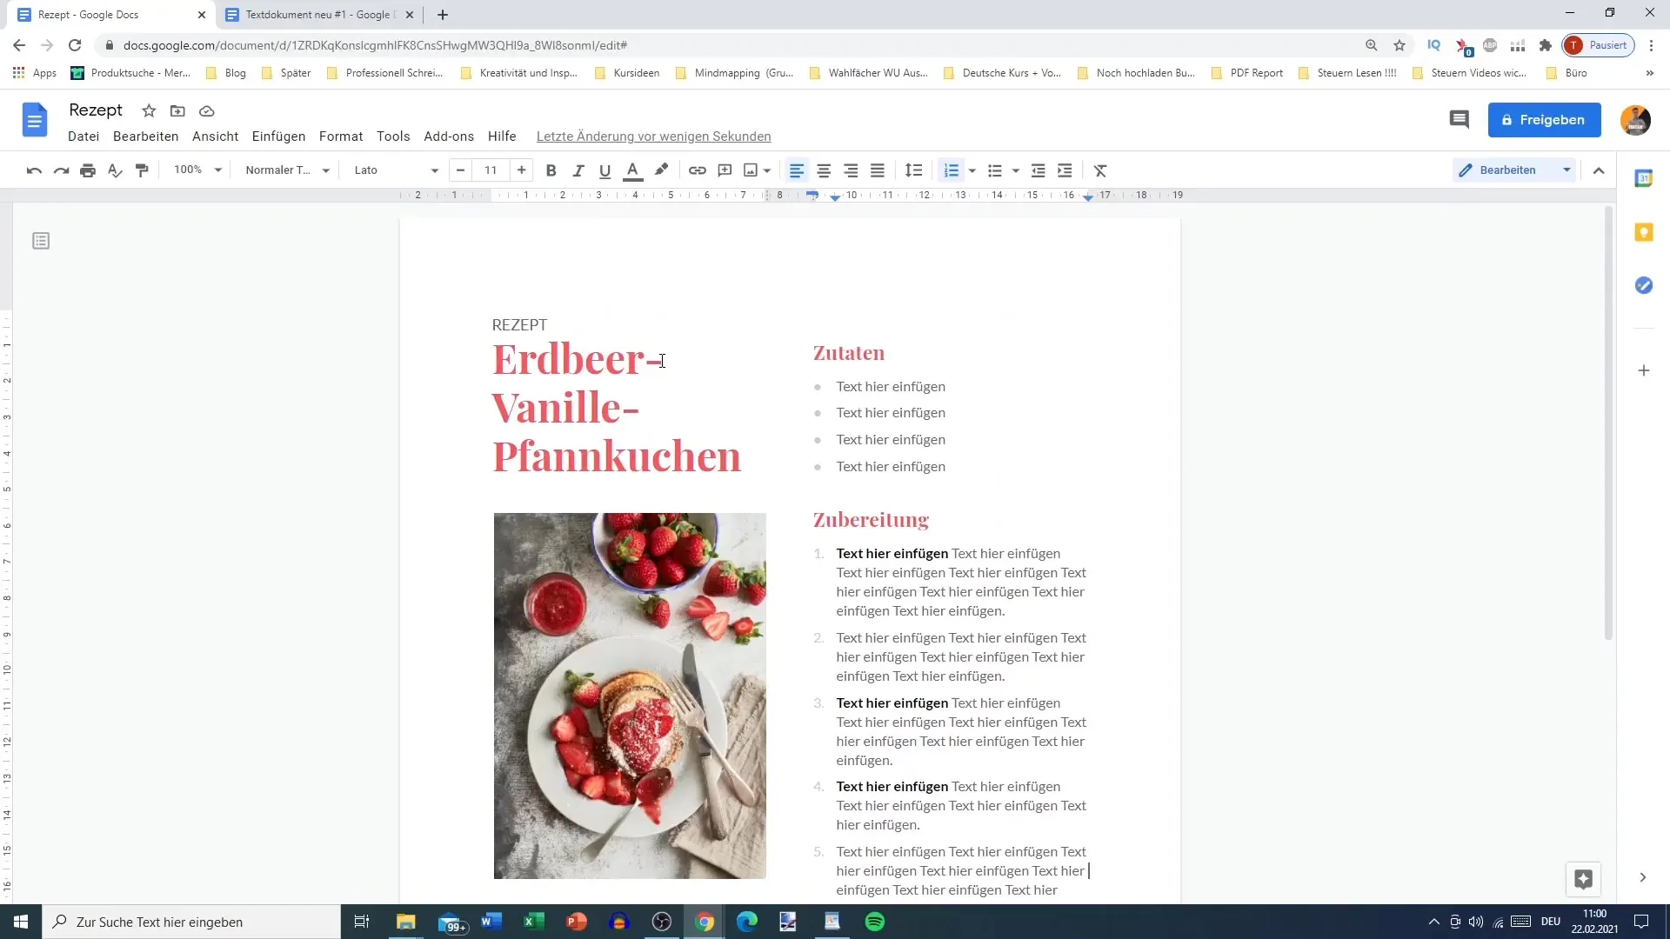This screenshot has width=1670, height=939.
Task: Hide menus with collapse arrow
Action: [1599, 170]
